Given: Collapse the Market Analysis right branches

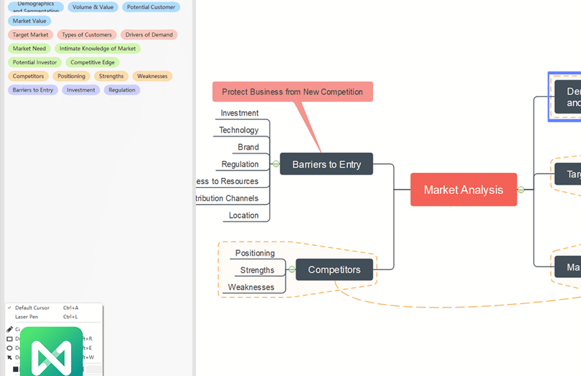Looking at the screenshot, I should tap(521, 190).
